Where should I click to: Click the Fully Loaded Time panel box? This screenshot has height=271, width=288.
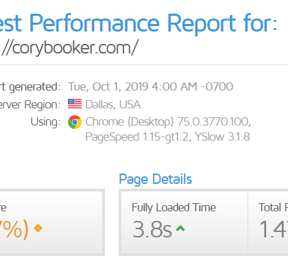pyautogui.click(x=184, y=222)
